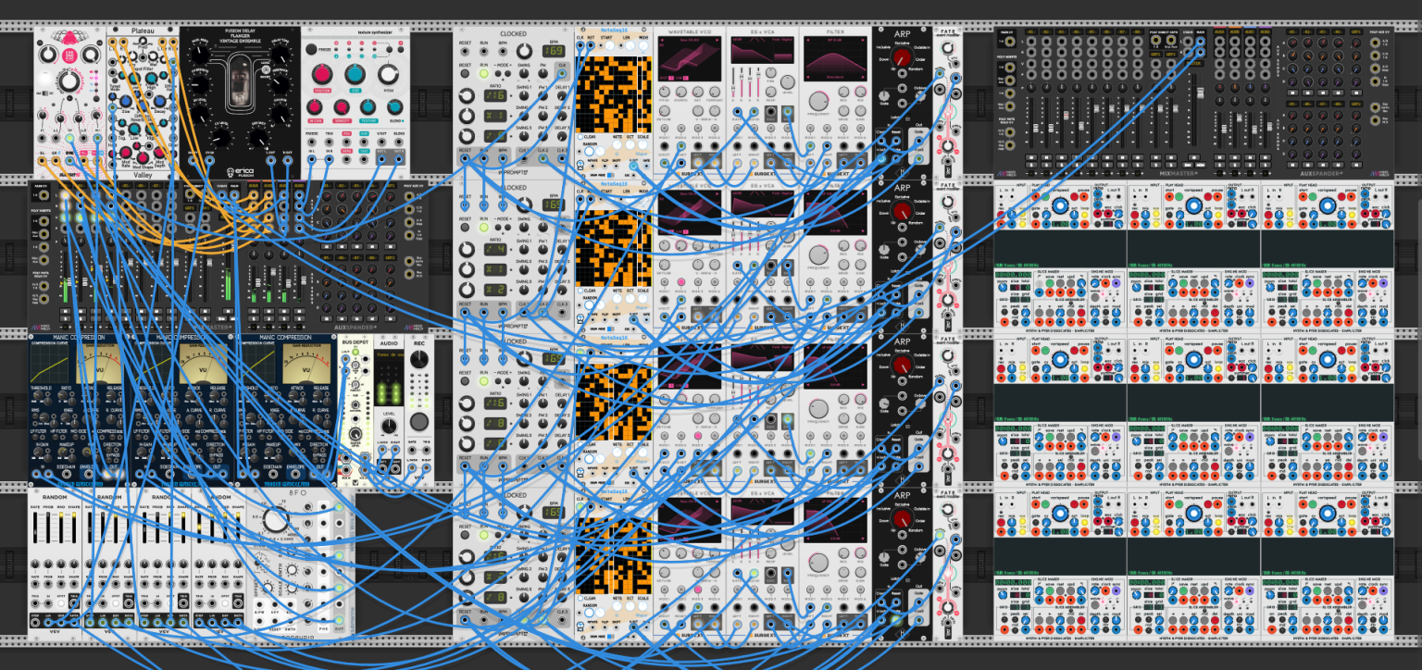This screenshot has height=670, width=1422.
Task: Click the pink POSITION knob on texture synthesizer
Action: (322, 74)
